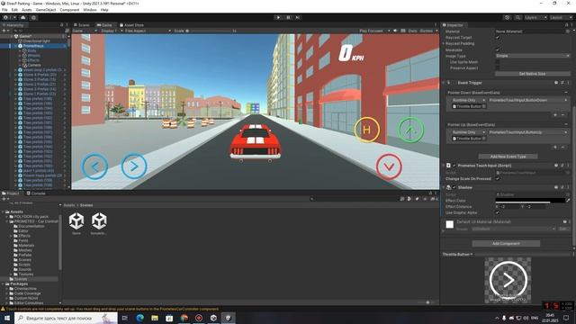Toggle the Prometeo Touch Input enabled checkbox
Screen dimensions: 576x324
[454, 166]
